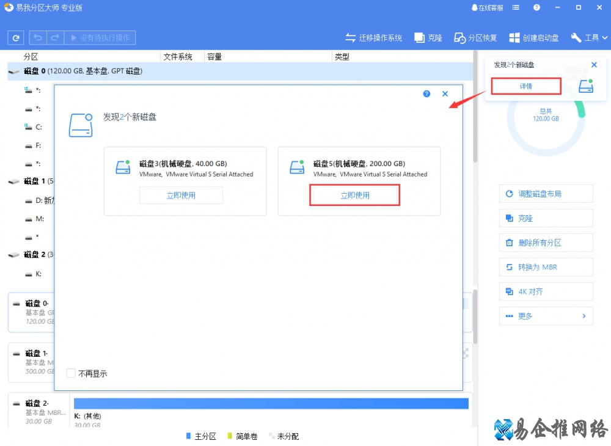
Task: Open the hamburger menu in the title bar
Action: pos(516,8)
